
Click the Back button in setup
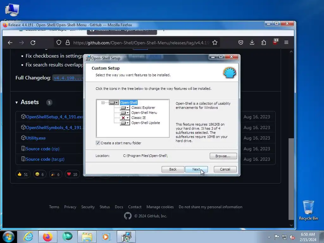click(173, 169)
